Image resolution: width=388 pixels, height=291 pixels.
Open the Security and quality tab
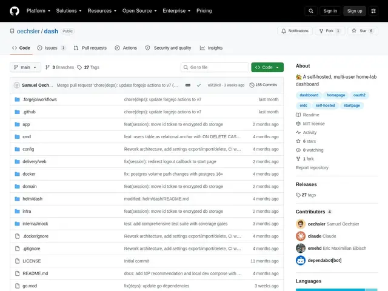click(169, 48)
